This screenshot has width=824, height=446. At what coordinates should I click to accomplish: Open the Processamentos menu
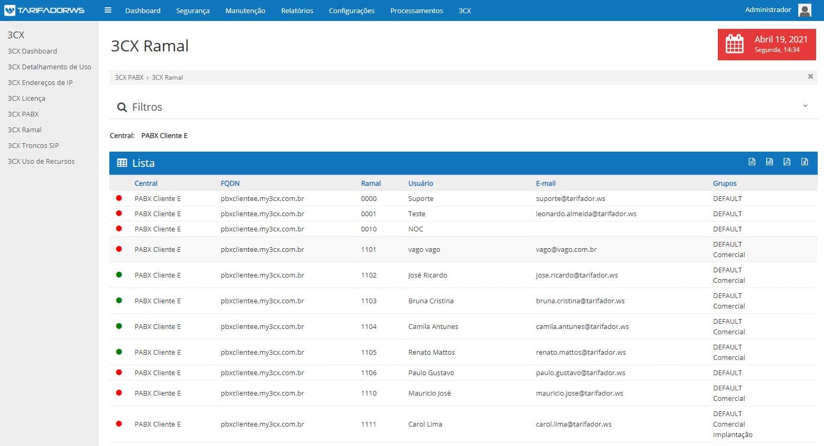pos(417,10)
